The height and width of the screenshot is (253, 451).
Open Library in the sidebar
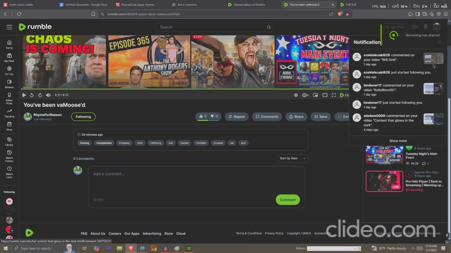click(x=9, y=142)
